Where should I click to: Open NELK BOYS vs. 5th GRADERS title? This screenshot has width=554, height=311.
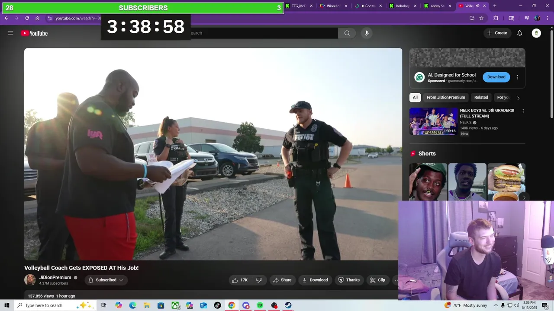(487, 113)
